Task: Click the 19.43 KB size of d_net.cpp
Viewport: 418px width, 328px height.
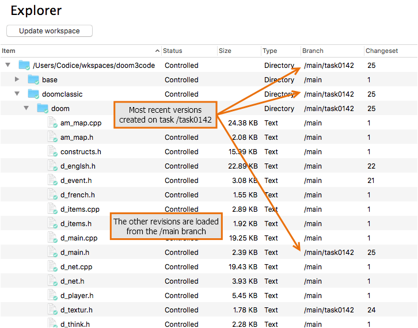Action: click(x=243, y=267)
